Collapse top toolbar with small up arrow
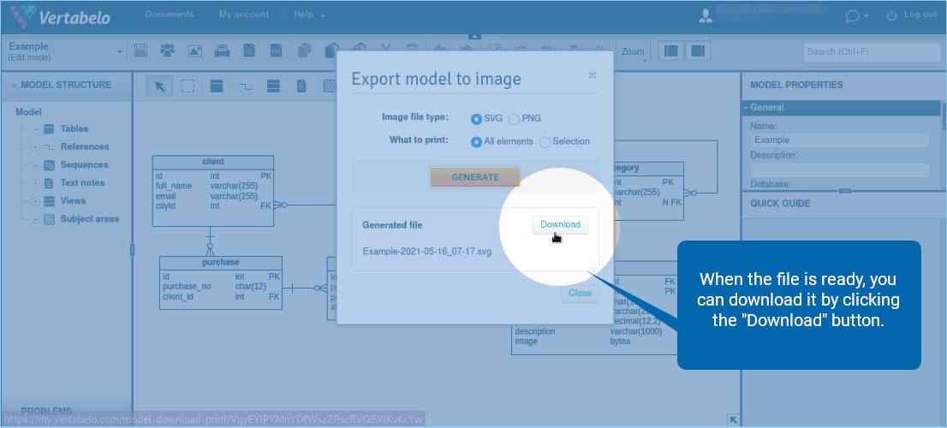Screen dimensions: 947x428 [x=474, y=36]
